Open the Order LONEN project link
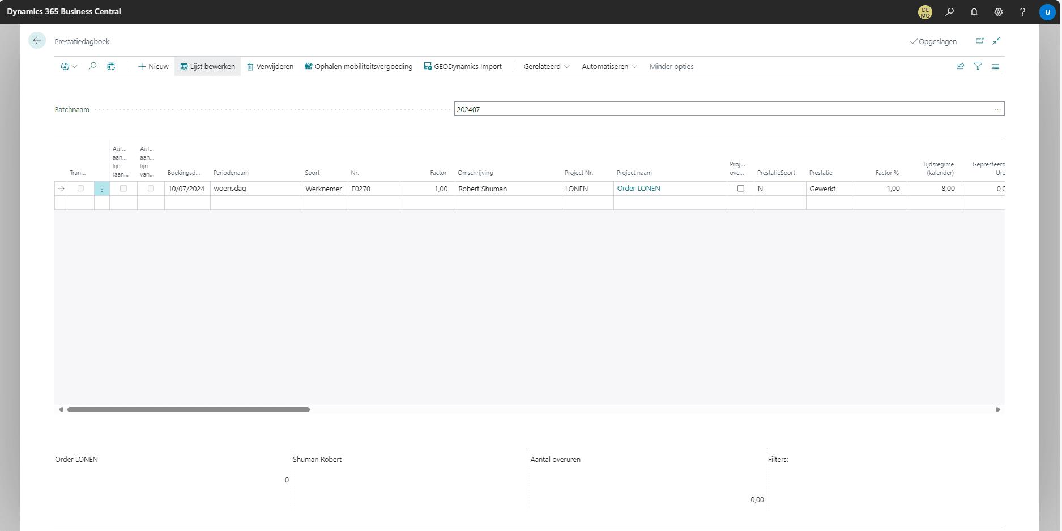 638,189
